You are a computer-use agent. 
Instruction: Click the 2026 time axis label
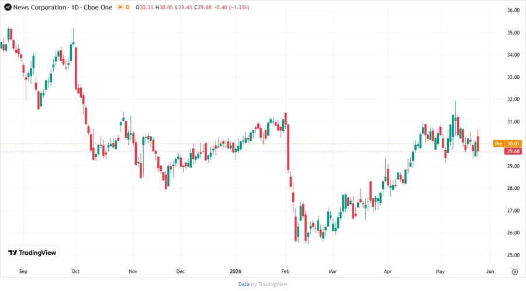pyautogui.click(x=236, y=272)
